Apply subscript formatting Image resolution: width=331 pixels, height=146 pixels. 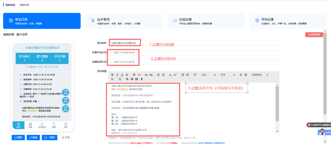170,75
